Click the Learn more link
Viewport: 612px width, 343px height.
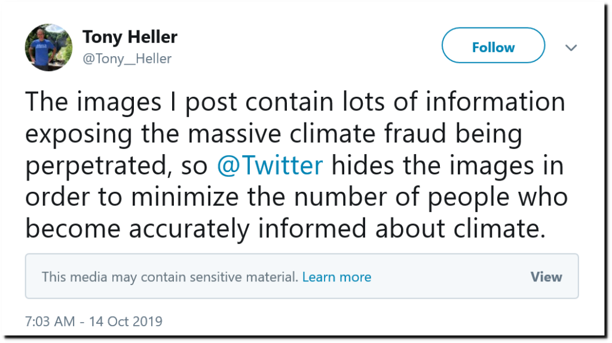click(336, 277)
